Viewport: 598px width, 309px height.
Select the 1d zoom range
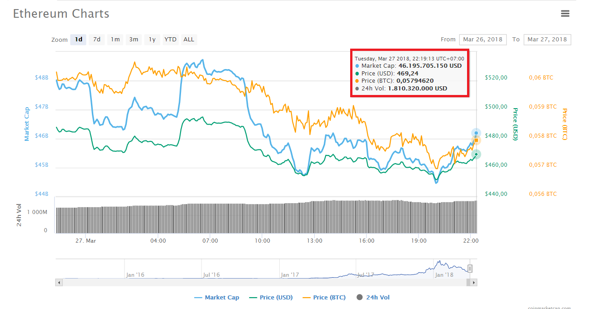(78, 40)
